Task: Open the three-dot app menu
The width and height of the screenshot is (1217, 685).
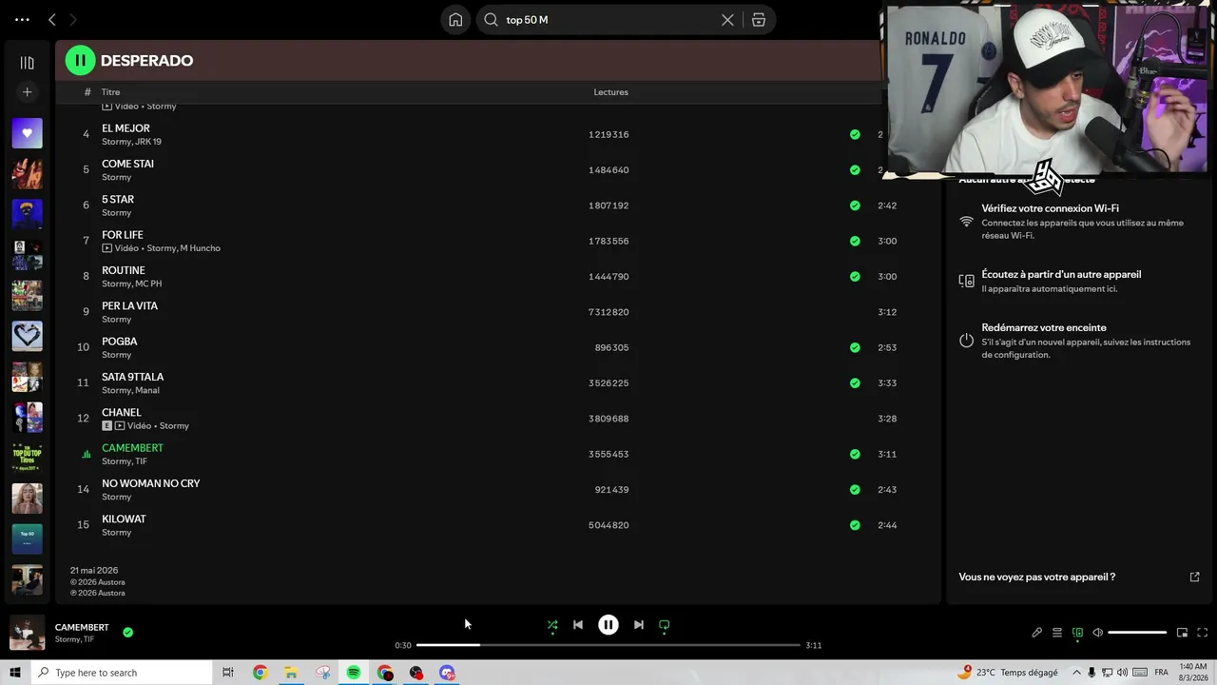Action: click(x=22, y=19)
